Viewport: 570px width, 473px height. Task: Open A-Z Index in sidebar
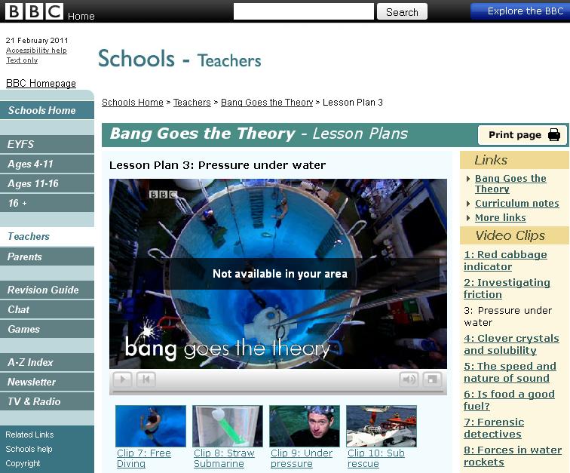[x=47, y=362]
